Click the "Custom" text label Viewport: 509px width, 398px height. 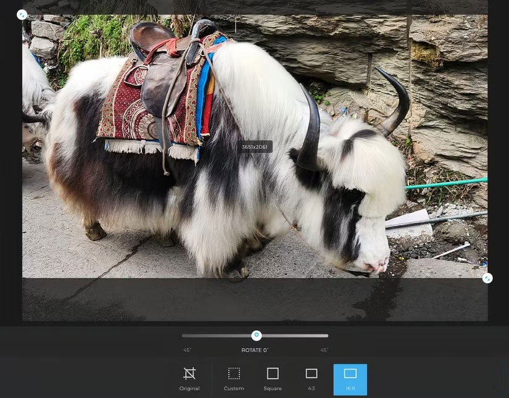pos(234,389)
